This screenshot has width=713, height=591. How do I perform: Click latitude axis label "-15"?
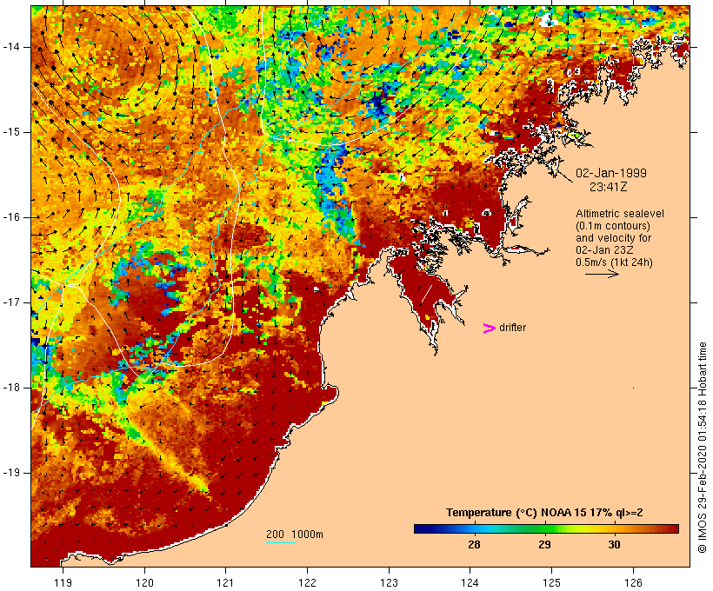pos(10,132)
